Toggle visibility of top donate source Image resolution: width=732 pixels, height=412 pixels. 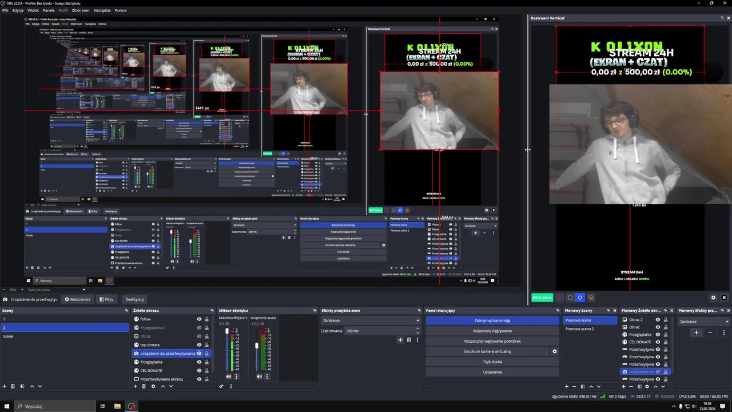(x=199, y=345)
